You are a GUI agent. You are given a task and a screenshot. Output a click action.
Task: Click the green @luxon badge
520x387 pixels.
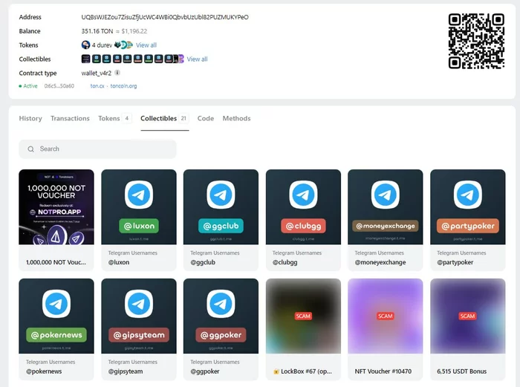pyautogui.click(x=139, y=226)
